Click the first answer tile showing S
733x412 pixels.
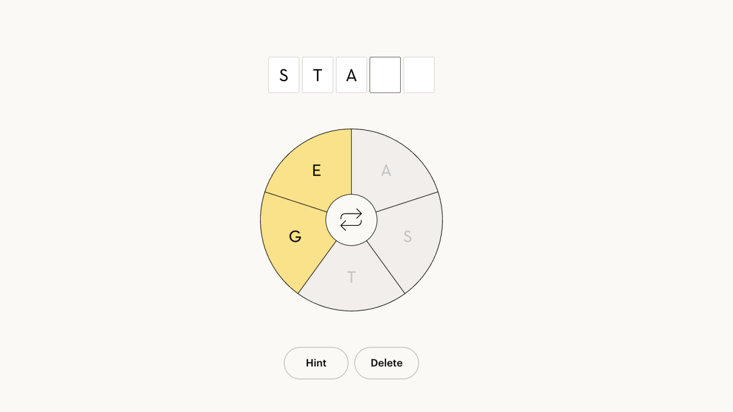(283, 74)
